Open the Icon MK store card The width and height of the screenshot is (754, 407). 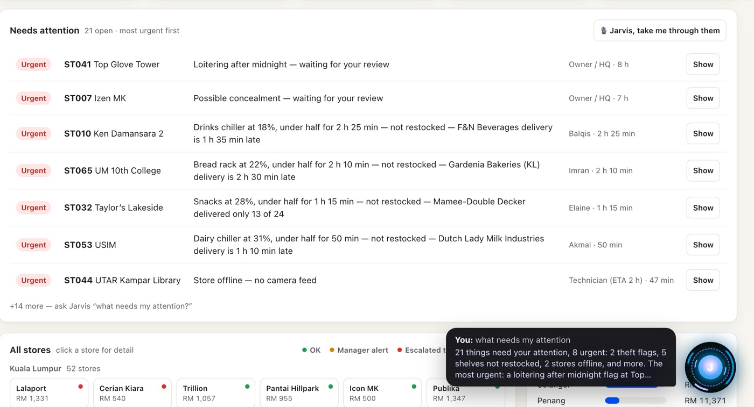point(382,393)
